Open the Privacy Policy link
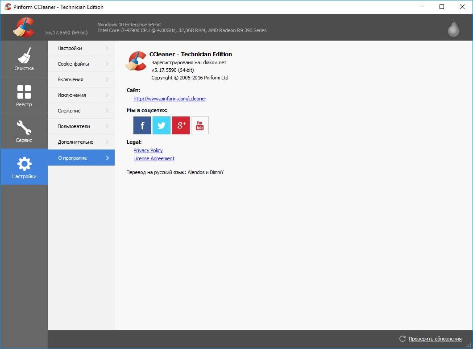Screen dimensions: 473x349 [148, 150]
